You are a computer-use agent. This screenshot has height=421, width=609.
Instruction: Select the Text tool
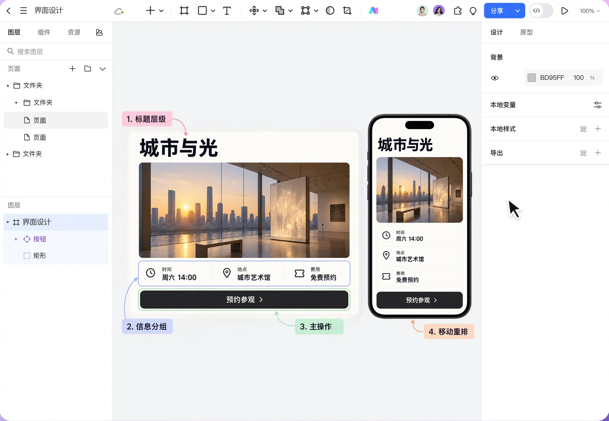point(227,11)
